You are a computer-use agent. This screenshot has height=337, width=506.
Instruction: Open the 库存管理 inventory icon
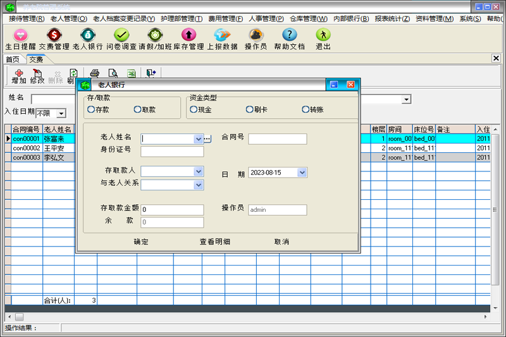(x=188, y=39)
